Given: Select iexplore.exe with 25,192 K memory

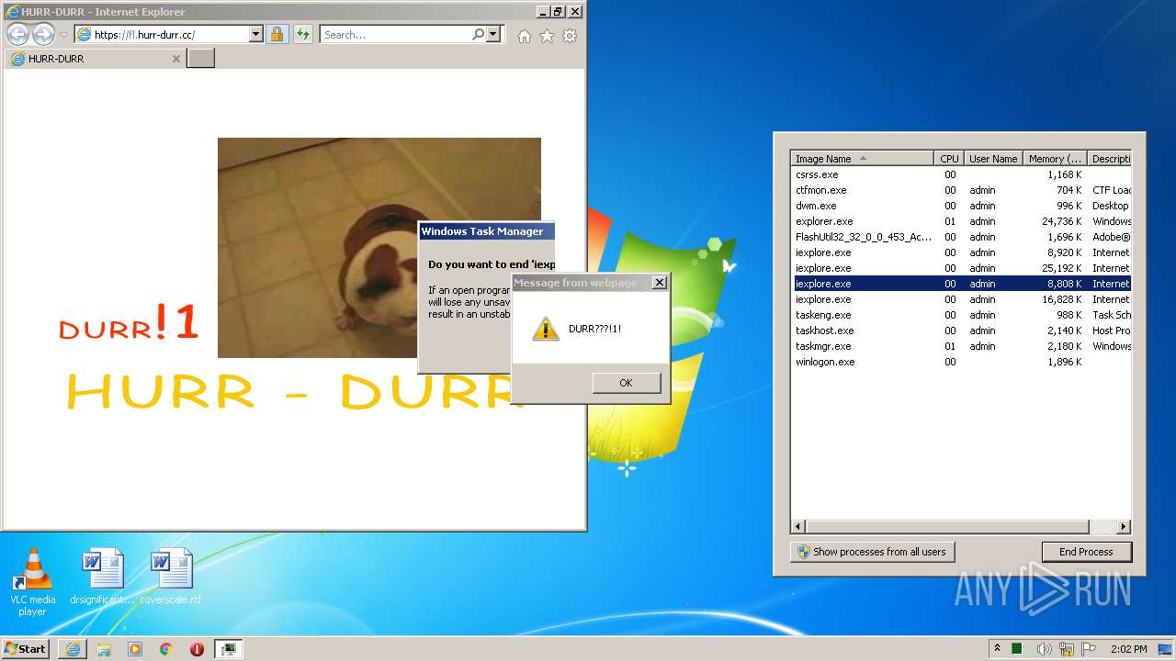Looking at the screenshot, I should (962, 268).
